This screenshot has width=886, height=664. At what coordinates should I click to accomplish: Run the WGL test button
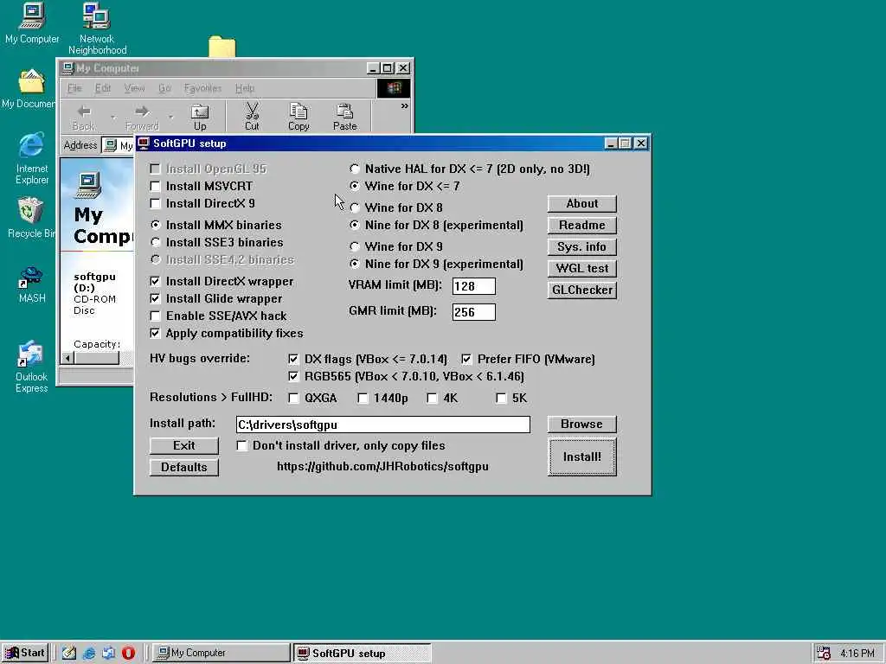tap(581, 268)
